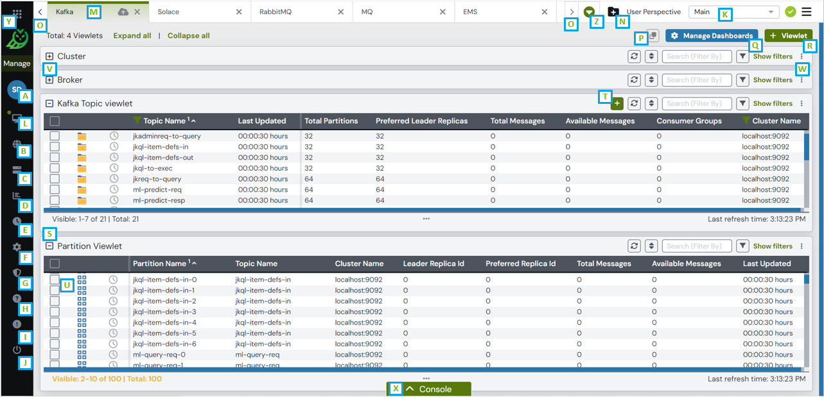The width and height of the screenshot is (824, 397).
Task: Click the Expand all link
Action: click(x=132, y=36)
